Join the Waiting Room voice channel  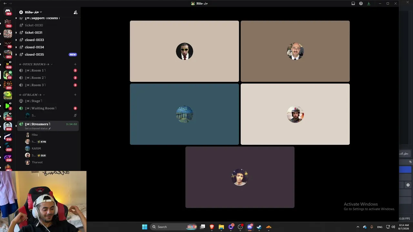coord(48,108)
